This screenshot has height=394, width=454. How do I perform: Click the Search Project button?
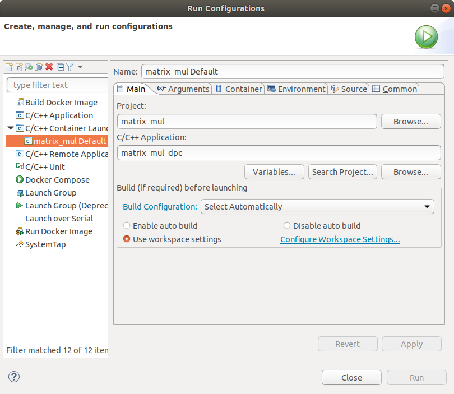(342, 172)
